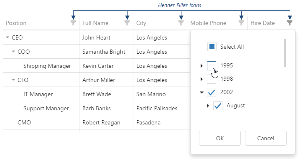This screenshot has width=301, height=159.
Task: Click the Cancel button in filter popup
Action: pyautogui.click(x=266, y=138)
